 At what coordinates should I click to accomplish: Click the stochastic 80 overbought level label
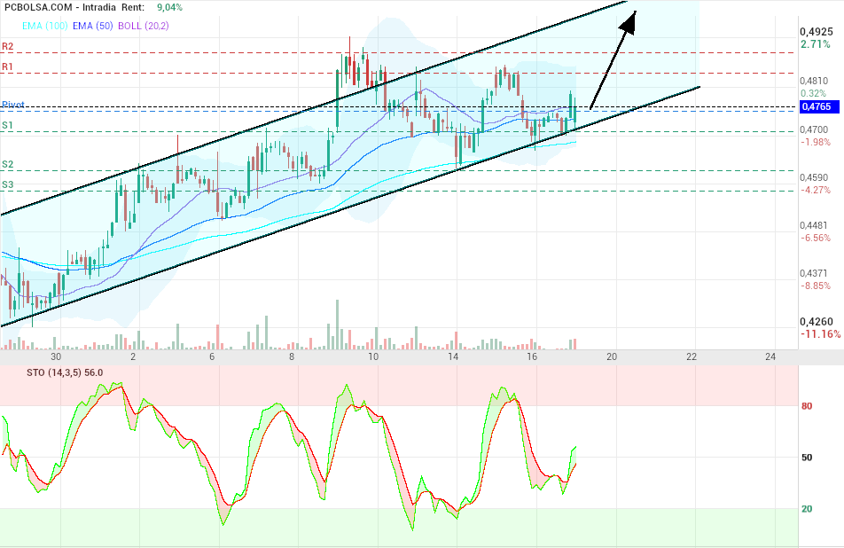coord(808,406)
